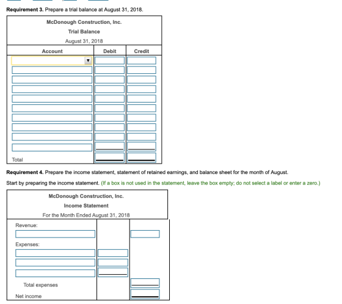Click the seventh-row Debit field in Trial Balance

pos(110,118)
